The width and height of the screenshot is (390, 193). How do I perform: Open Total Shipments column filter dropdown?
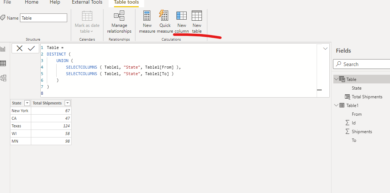tap(67, 103)
